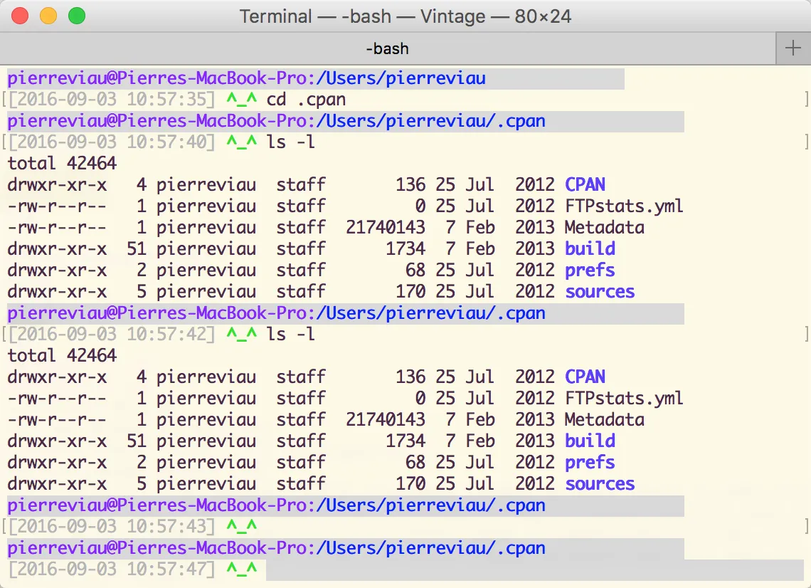Close the Terminal window with the red button

click(x=20, y=16)
